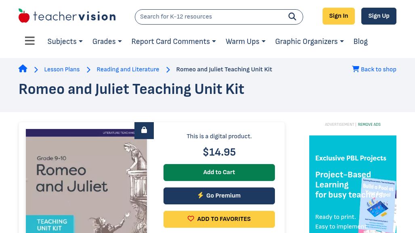Click the Remove Ads link
415x233 pixels.
(369, 125)
